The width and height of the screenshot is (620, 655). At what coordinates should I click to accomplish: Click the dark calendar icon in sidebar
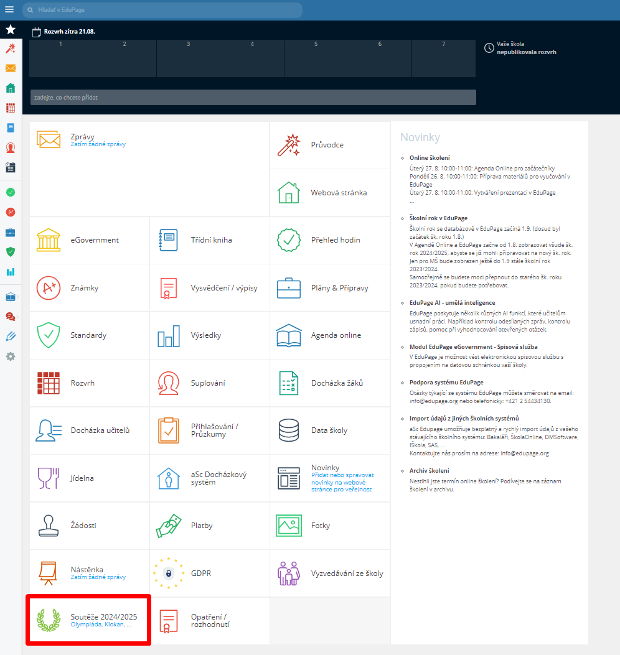click(x=11, y=167)
